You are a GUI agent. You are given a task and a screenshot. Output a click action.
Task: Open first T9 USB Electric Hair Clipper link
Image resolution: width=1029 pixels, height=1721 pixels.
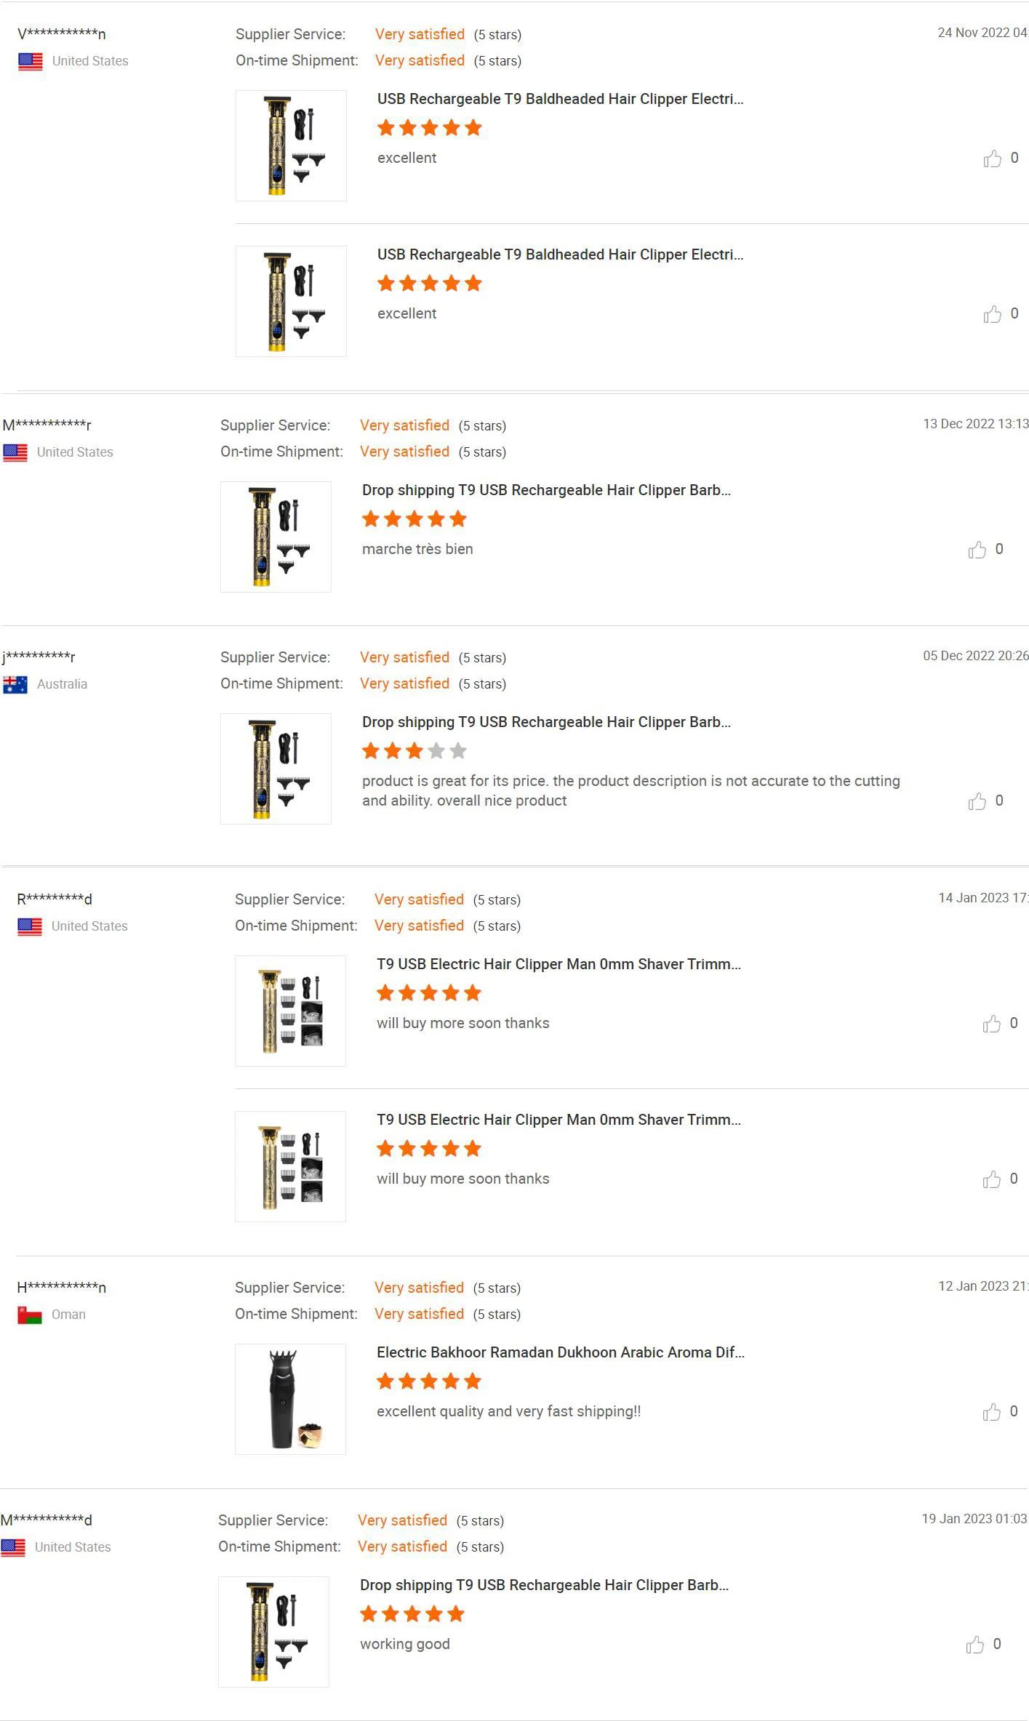tap(558, 964)
